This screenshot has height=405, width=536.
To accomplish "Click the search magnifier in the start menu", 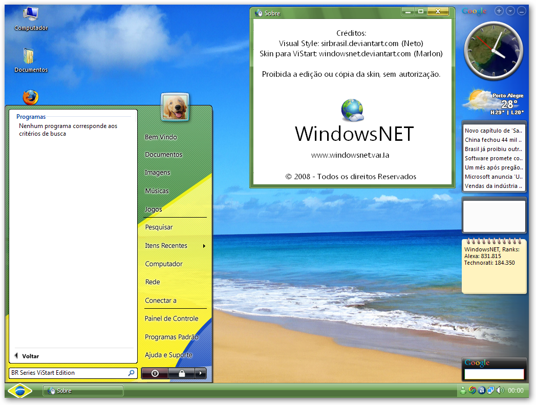I will pos(131,373).
